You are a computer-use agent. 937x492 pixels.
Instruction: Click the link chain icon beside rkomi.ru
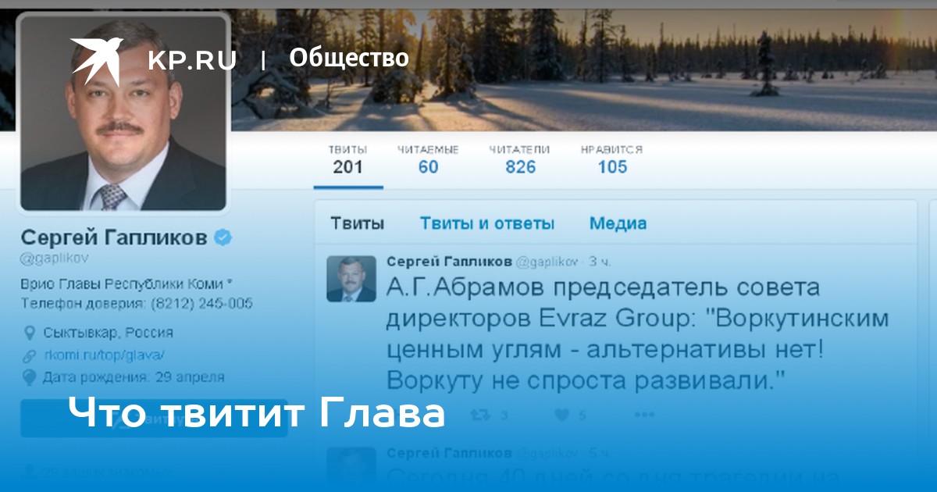30,355
